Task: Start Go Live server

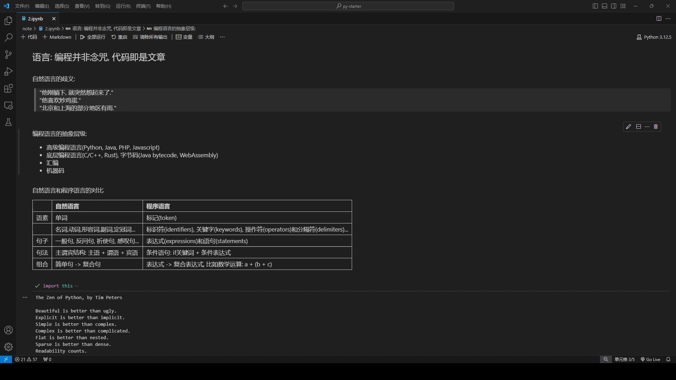Action: click(x=650, y=359)
